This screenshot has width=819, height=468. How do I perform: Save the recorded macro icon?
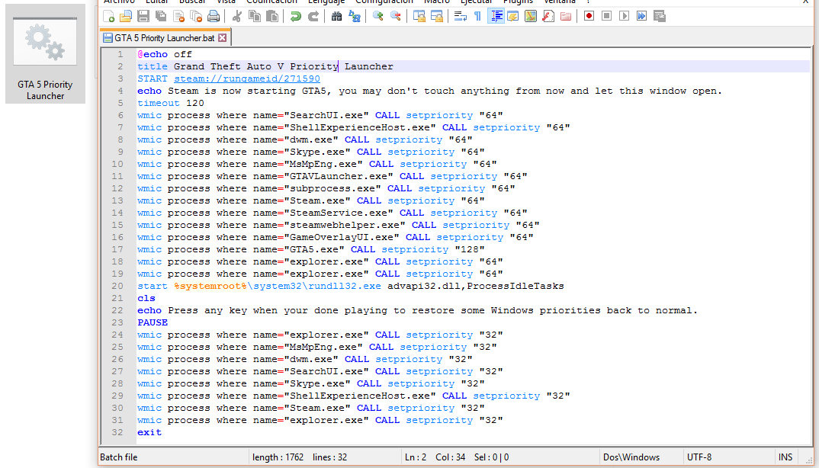(660, 16)
